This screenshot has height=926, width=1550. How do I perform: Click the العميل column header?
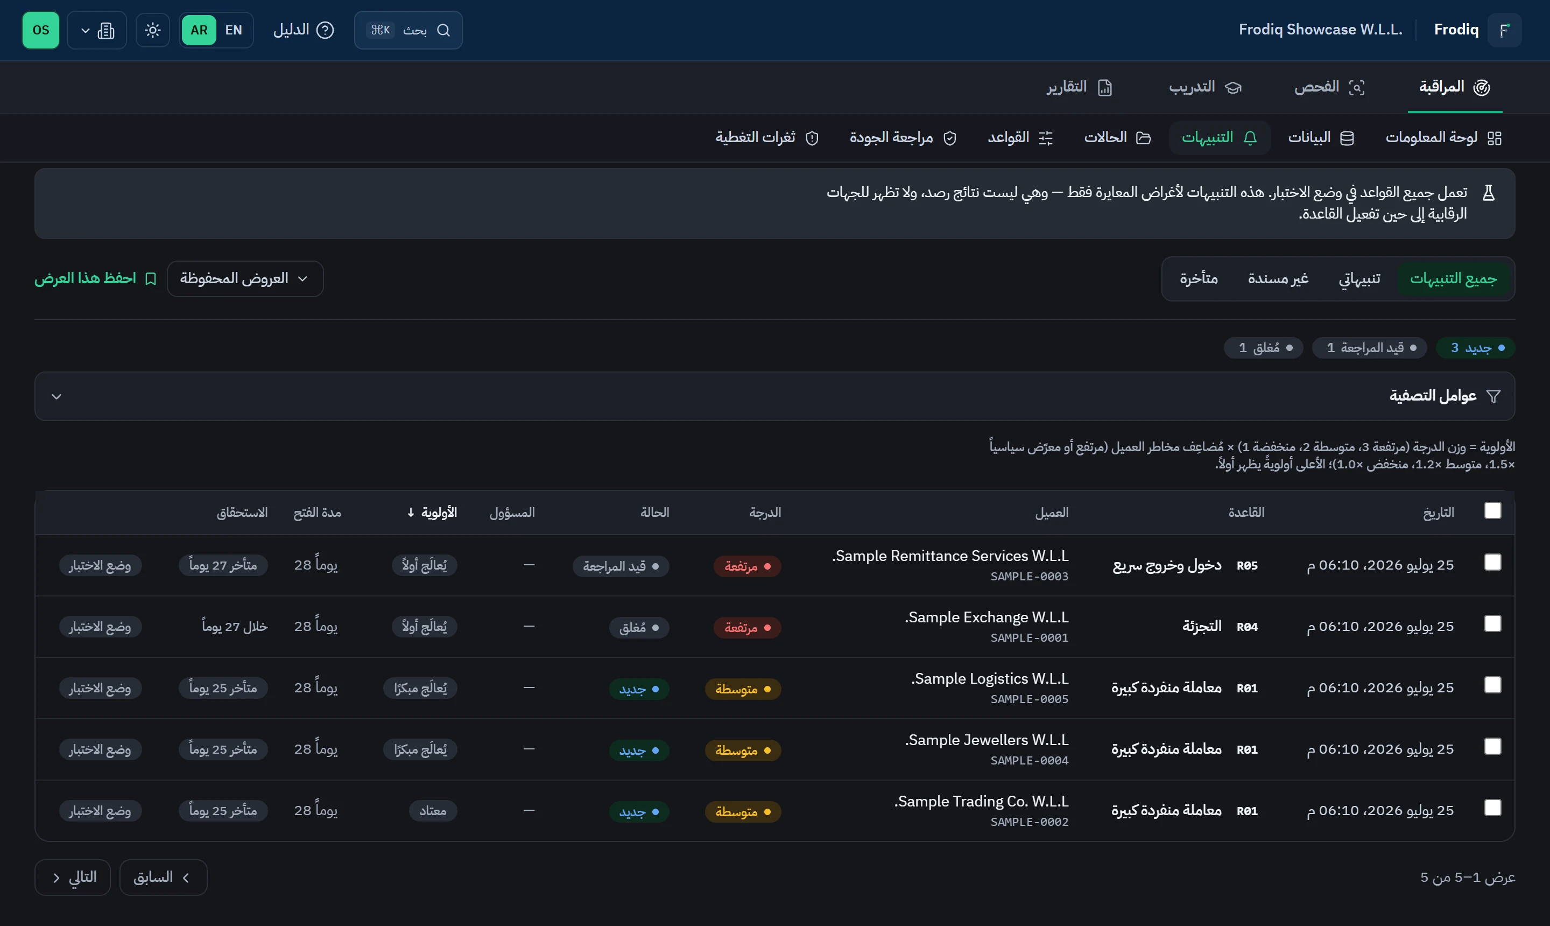click(x=1052, y=513)
